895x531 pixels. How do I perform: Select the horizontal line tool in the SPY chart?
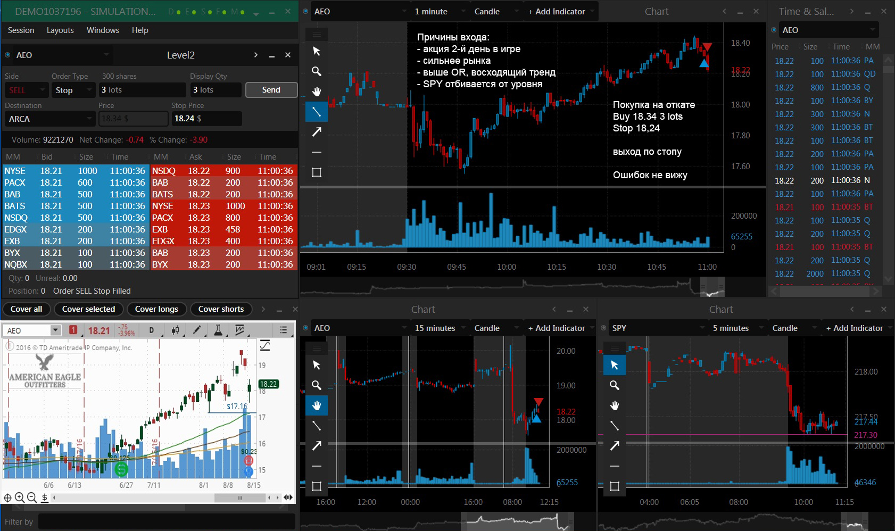[x=615, y=466]
